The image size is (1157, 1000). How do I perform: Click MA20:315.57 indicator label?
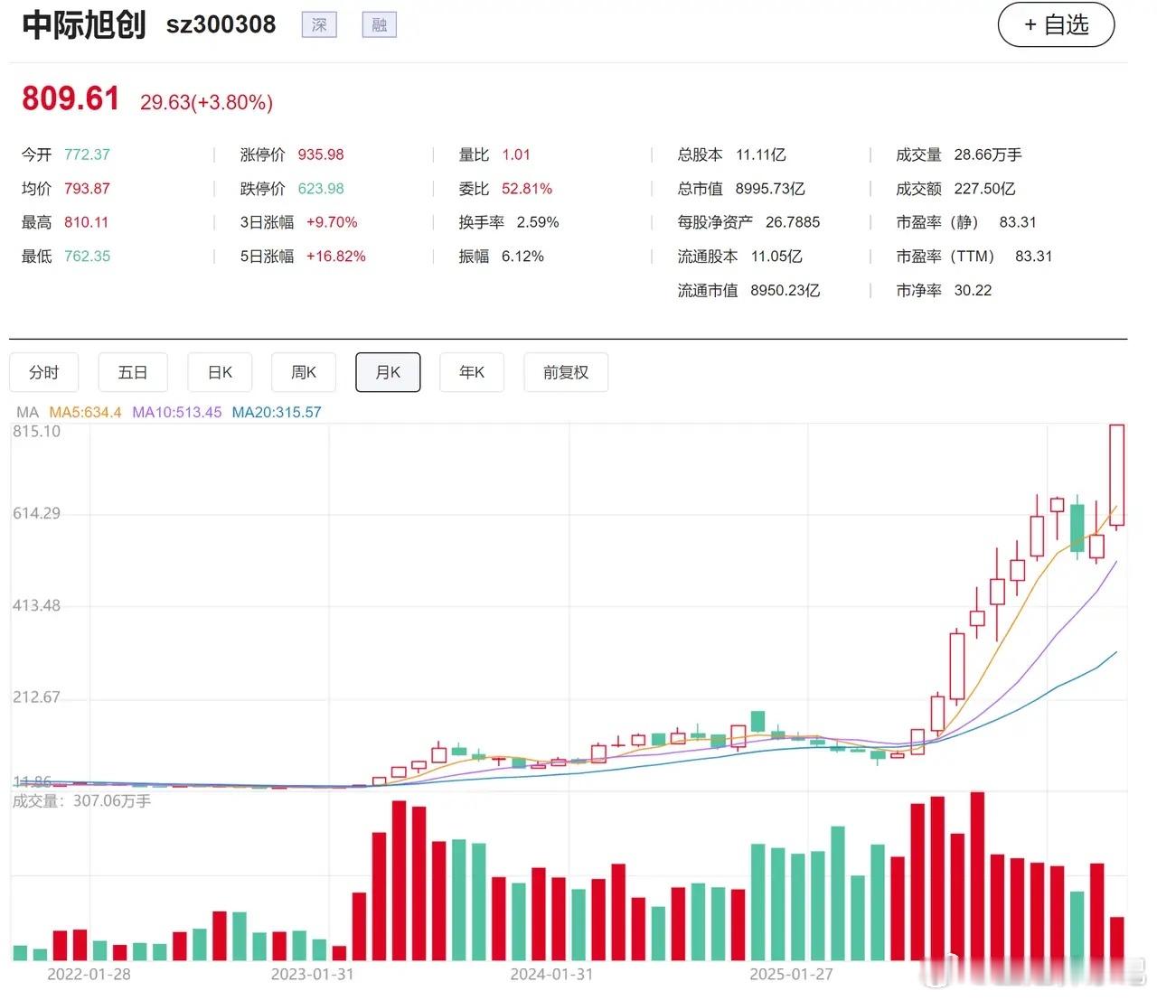[x=277, y=412]
